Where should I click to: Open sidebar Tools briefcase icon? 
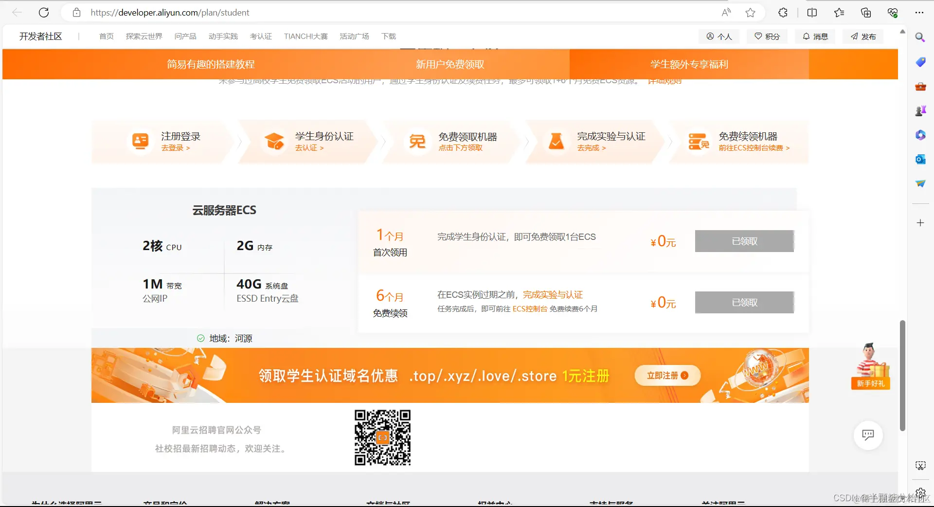(x=920, y=87)
